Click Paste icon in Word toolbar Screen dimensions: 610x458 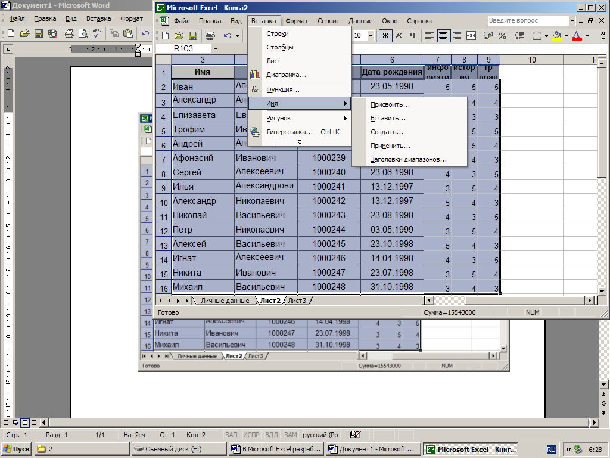tap(127, 33)
